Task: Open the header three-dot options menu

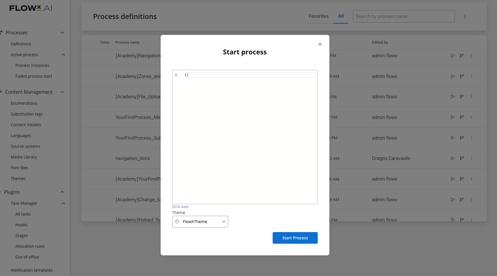Action: point(465,16)
